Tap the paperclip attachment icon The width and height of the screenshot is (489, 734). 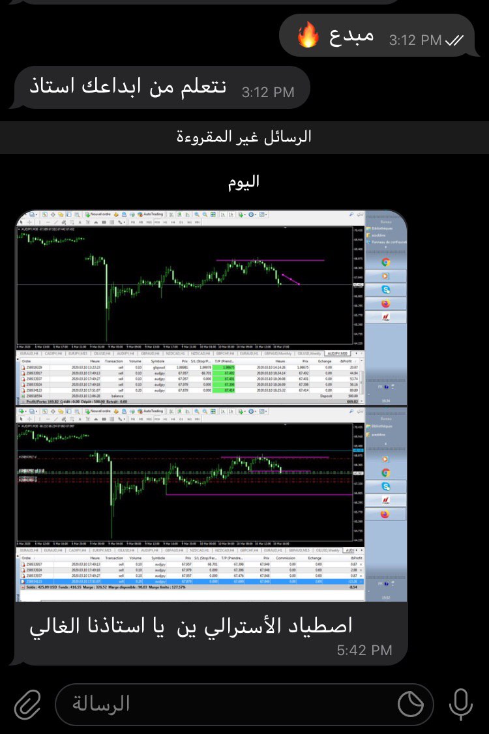(x=28, y=704)
